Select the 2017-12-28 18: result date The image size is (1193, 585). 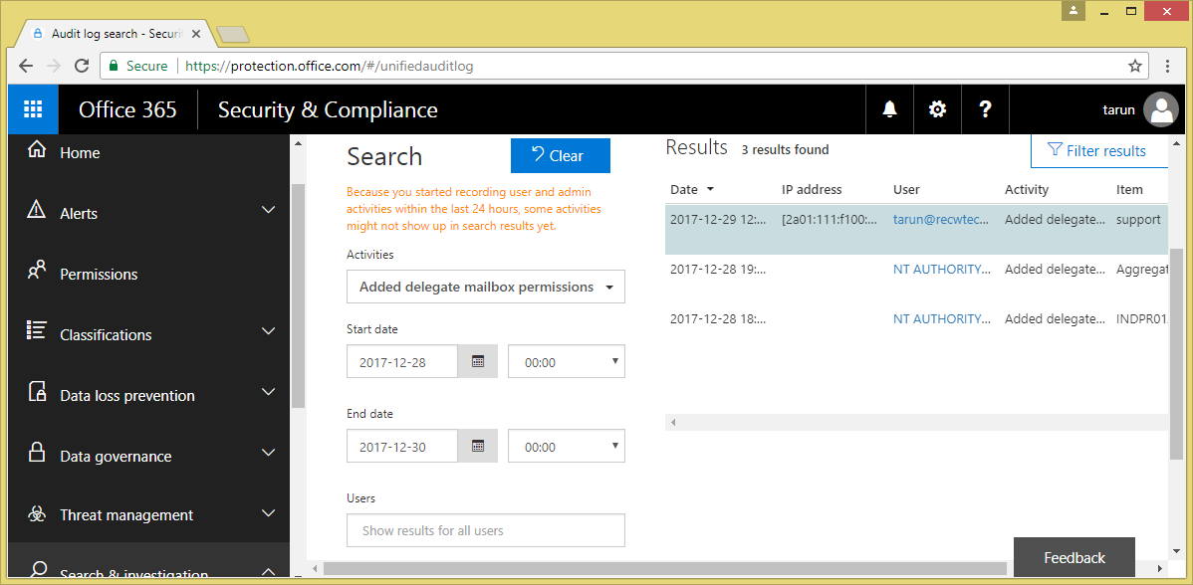(717, 319)
